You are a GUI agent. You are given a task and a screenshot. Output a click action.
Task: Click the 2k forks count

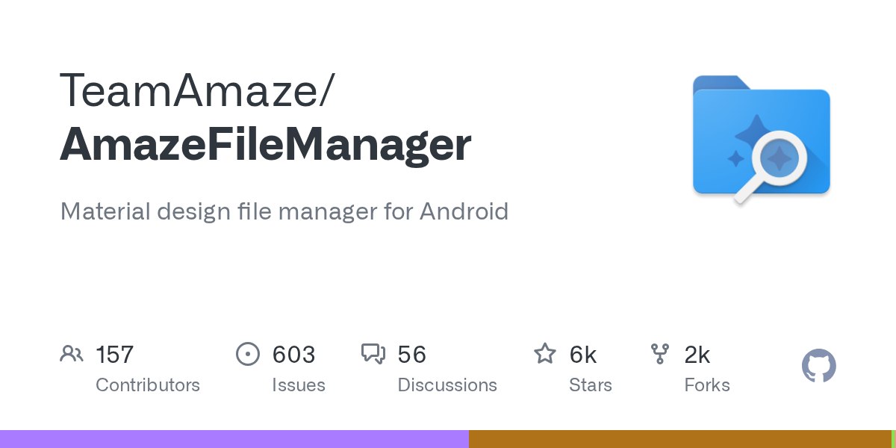[x=697, y=355]
